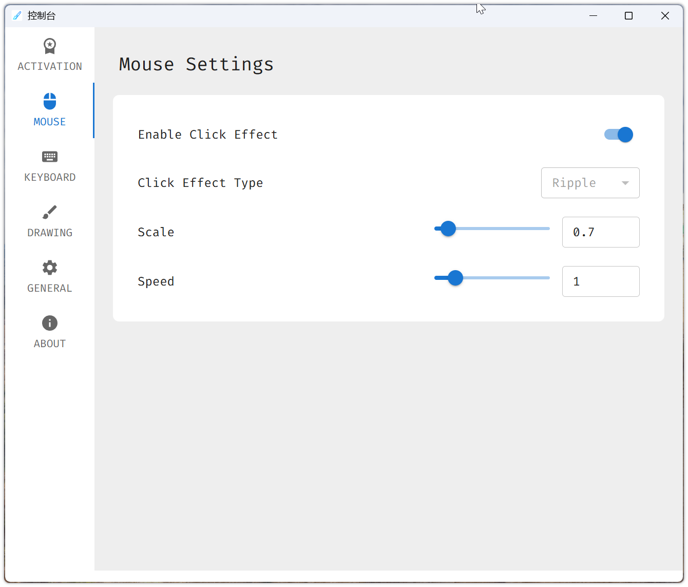Click the Speed value field showing 1

coord(601,281)
